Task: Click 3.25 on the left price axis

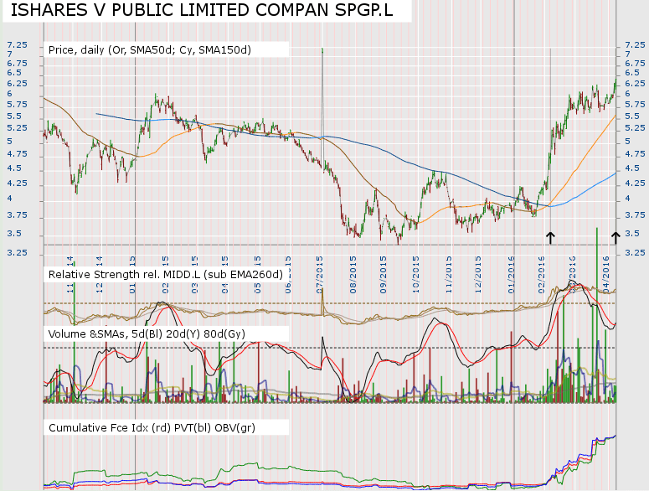Action: (17, 252)
